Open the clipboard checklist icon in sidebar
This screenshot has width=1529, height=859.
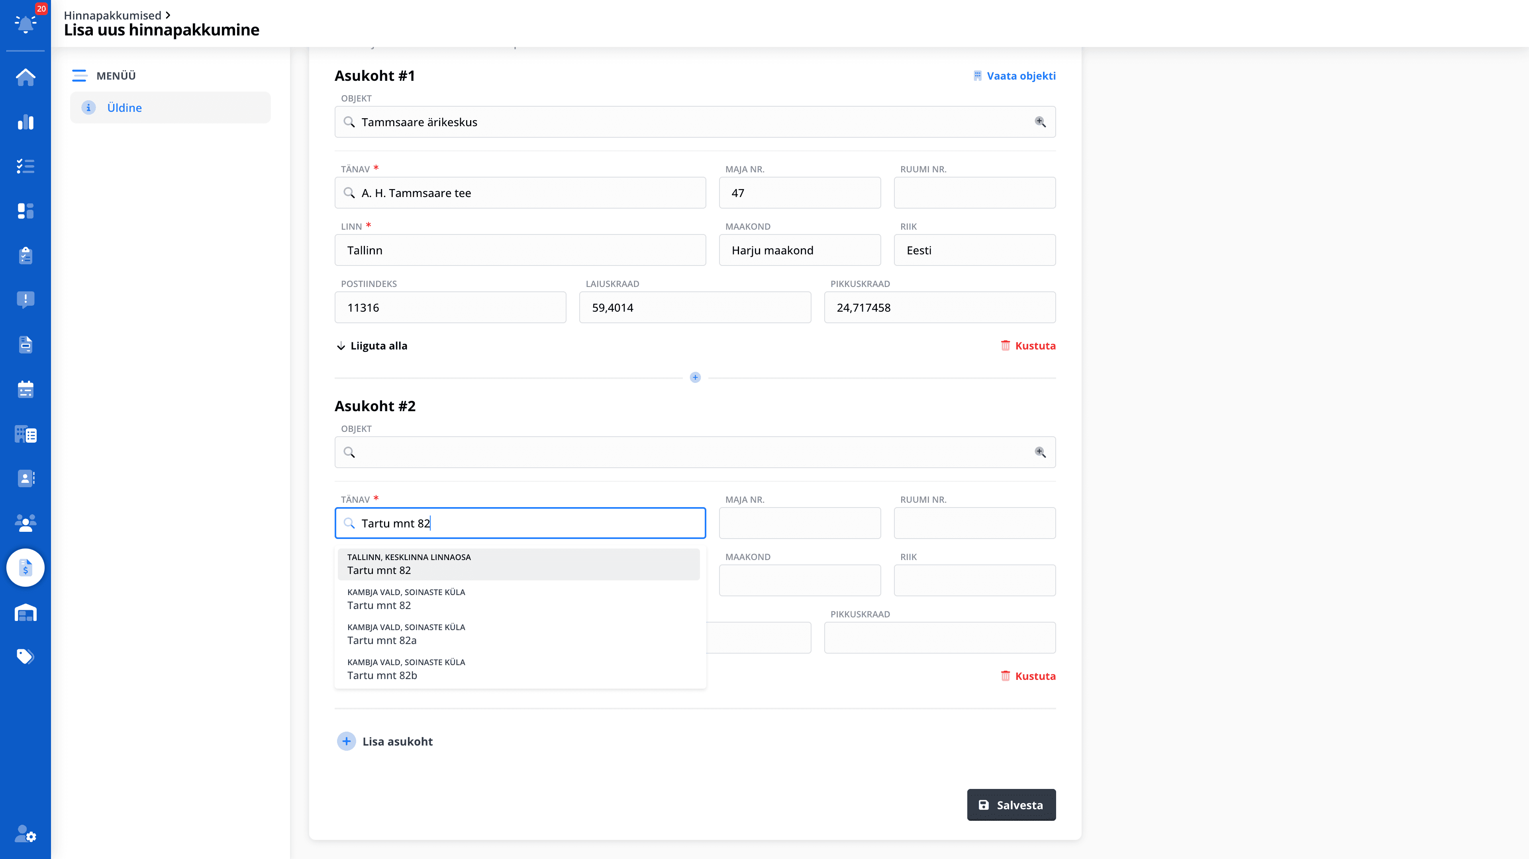pos(25,255)
